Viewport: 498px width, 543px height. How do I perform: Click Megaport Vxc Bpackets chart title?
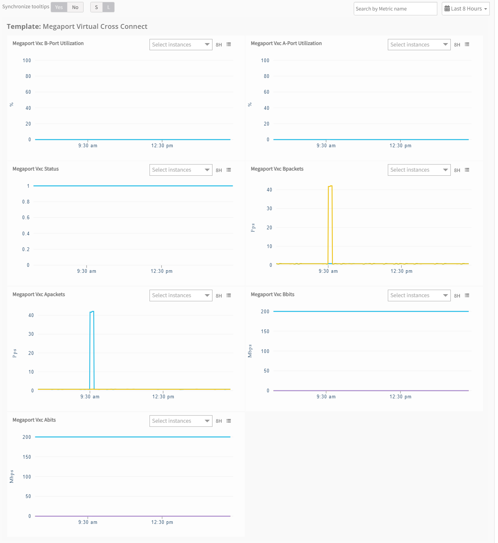click(277, 169)
